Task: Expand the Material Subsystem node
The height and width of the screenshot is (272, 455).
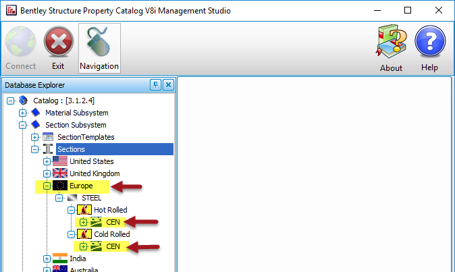Action: (23, 113)
